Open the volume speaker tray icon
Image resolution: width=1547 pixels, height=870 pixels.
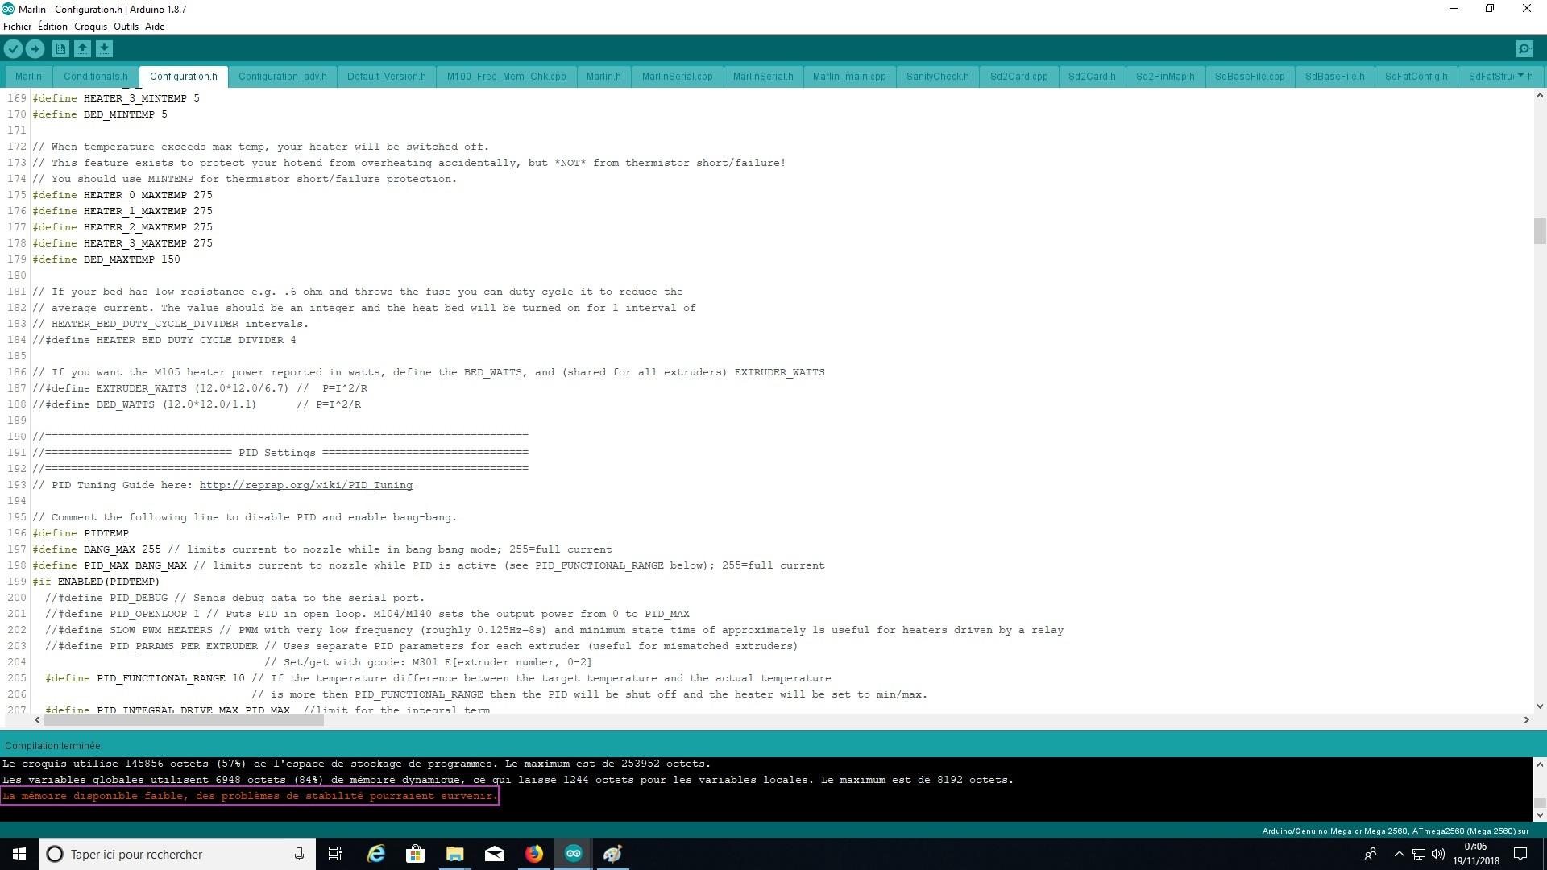(x=1438, y=854)
